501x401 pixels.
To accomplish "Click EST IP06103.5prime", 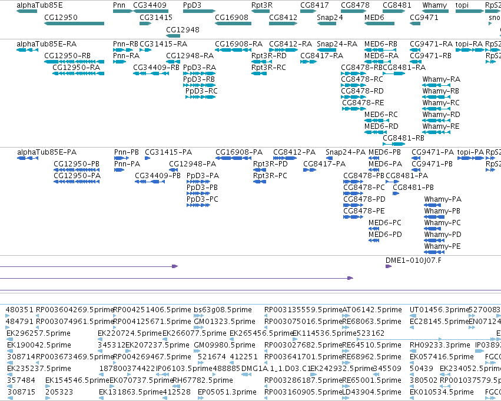I will 184,369.
